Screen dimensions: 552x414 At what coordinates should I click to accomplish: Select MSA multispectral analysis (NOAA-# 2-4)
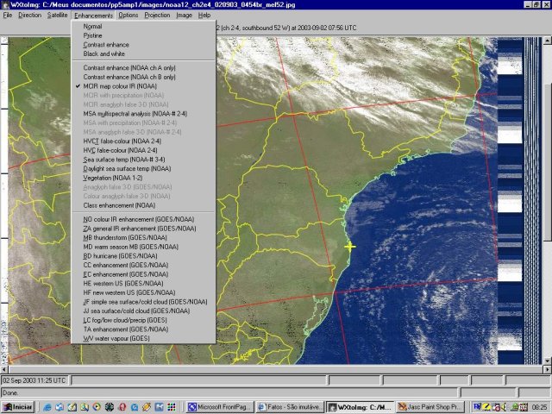point(135,114)
